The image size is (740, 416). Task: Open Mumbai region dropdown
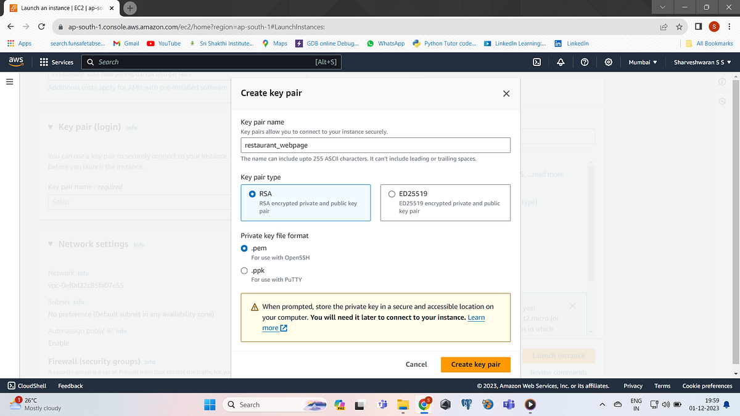(x=643, y=62)
